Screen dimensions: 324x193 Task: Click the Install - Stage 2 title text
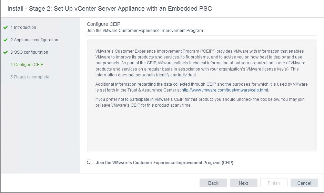(110, 8)
